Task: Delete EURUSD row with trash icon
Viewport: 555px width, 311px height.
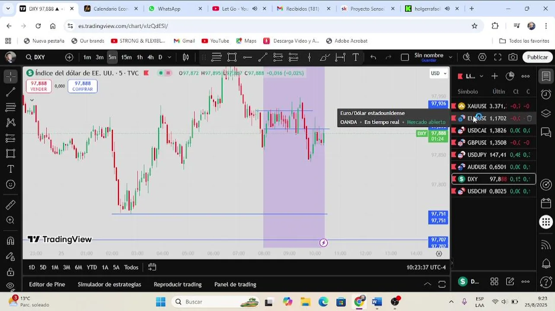Action: tap(529, 118)
